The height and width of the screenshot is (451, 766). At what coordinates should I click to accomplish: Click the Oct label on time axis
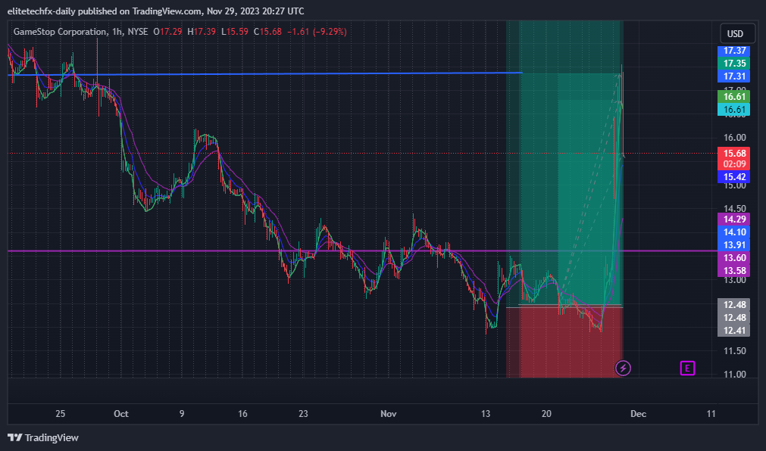tap(120, 414)
